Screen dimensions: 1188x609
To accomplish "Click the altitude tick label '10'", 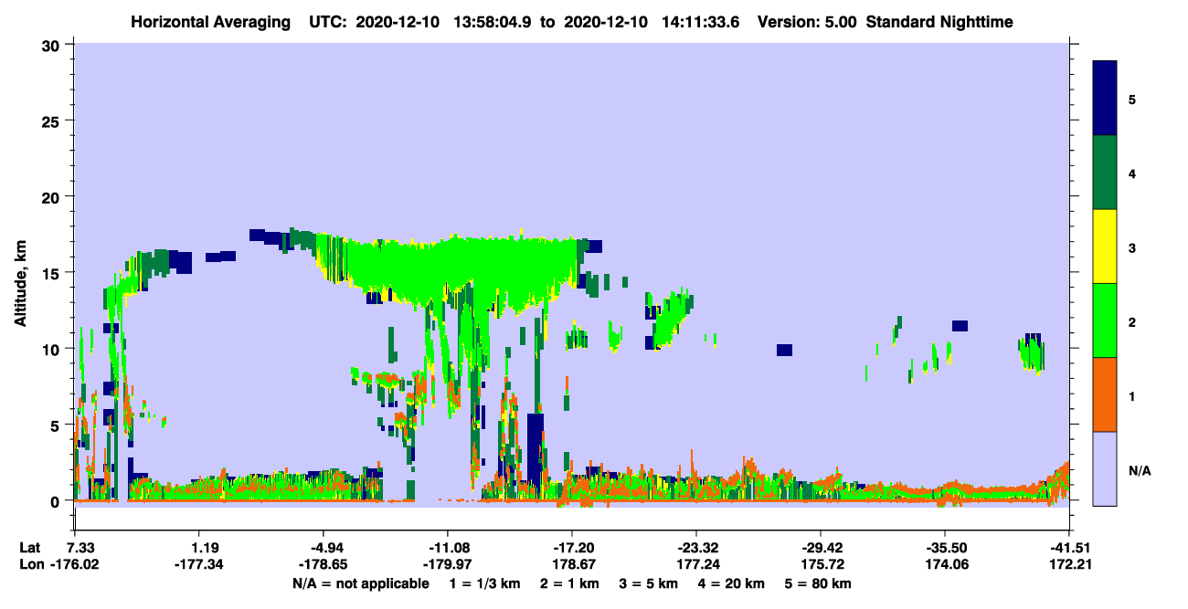I will pos(53,349).
